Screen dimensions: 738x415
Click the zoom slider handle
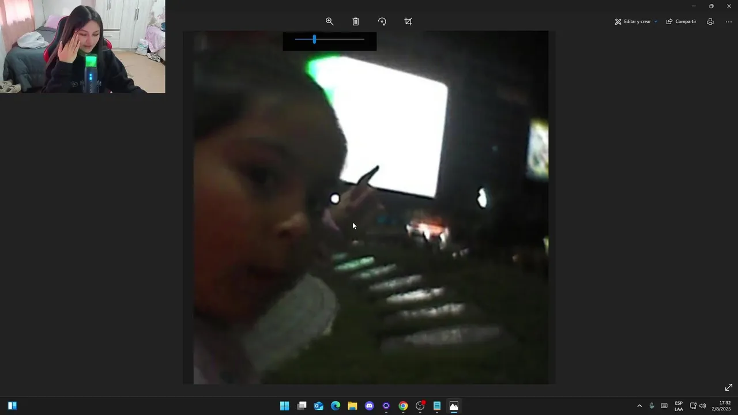[x=314, y=39]
